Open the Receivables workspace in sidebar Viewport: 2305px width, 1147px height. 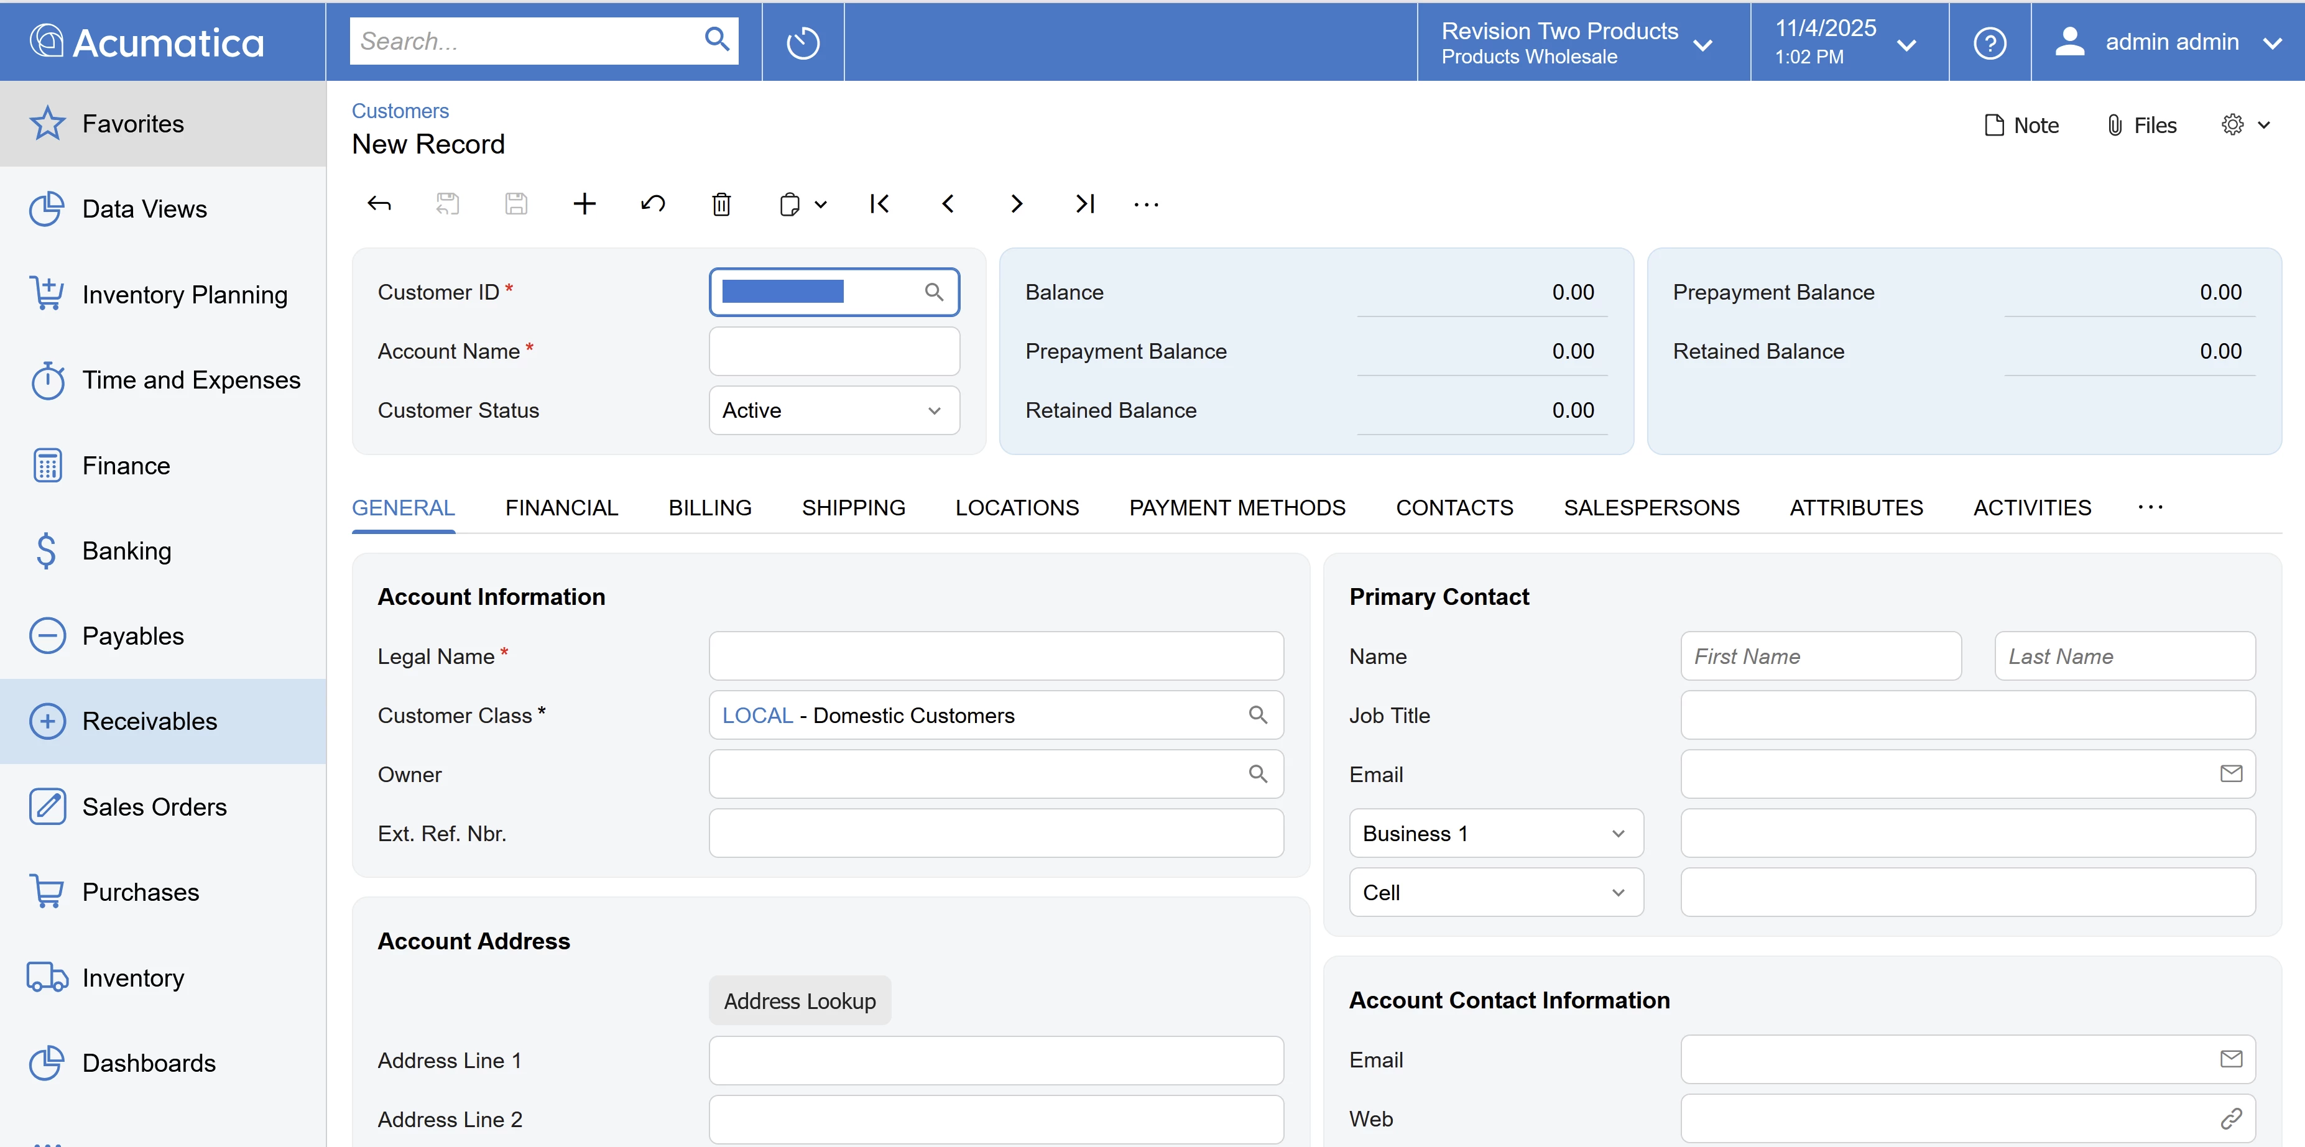[x=149, y=721]
